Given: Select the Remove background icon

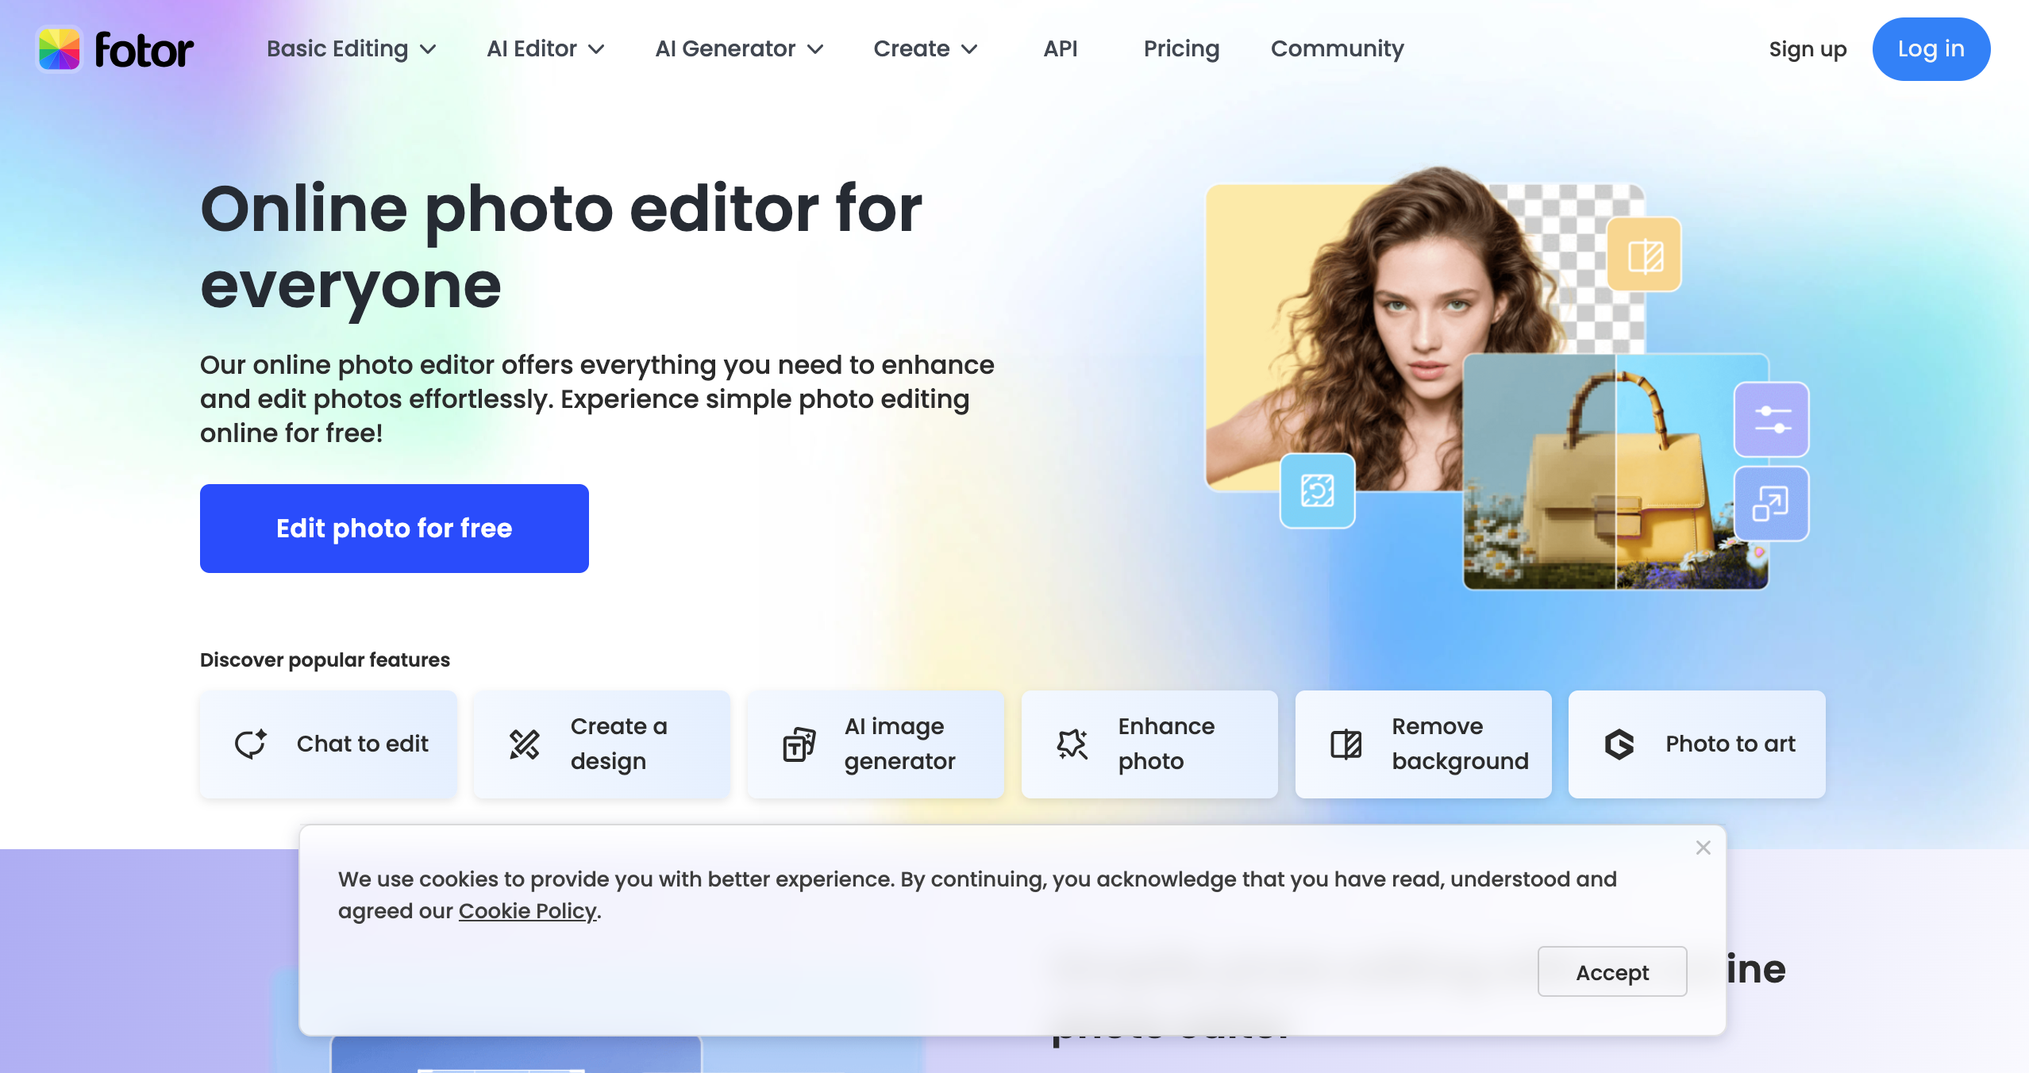Looking at the screenshot, I should [x=1346, y=744].
